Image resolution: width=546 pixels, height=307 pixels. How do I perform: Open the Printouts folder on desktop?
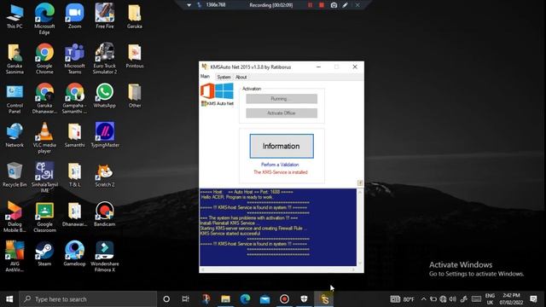(135, 55)
